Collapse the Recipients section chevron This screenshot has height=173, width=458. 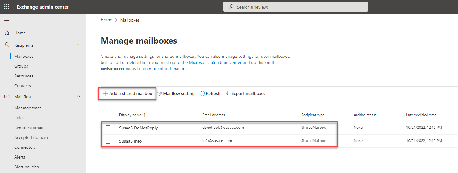click(x=78, y=45)
